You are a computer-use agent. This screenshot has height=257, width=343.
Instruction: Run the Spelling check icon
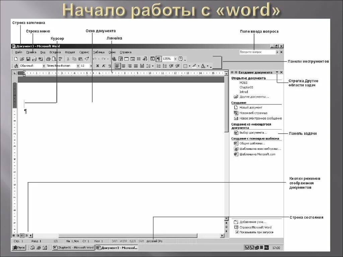pos(60,59)
